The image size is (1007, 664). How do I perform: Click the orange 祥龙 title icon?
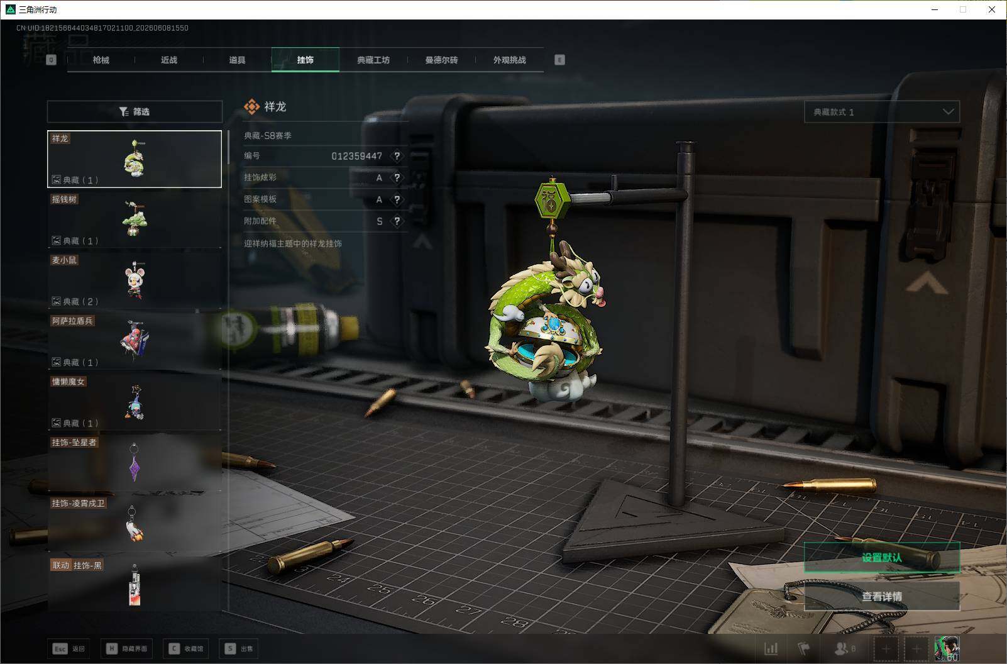point(251,107)
